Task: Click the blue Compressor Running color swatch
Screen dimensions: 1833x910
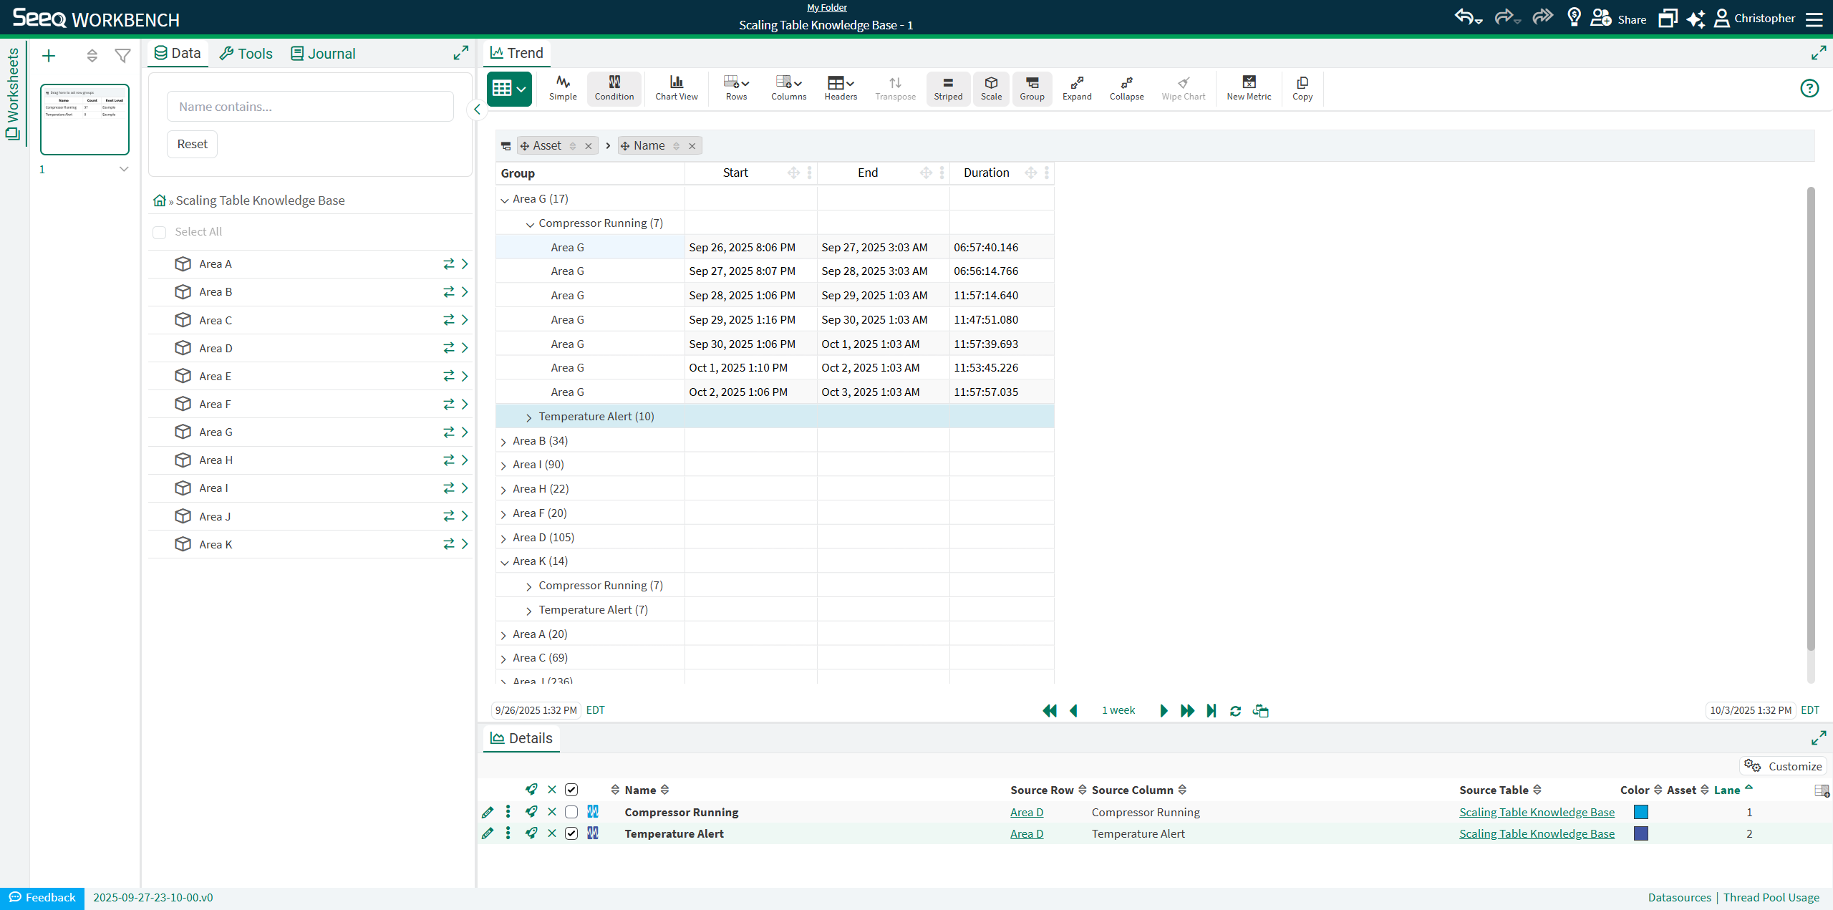Action: point(1640,812)
